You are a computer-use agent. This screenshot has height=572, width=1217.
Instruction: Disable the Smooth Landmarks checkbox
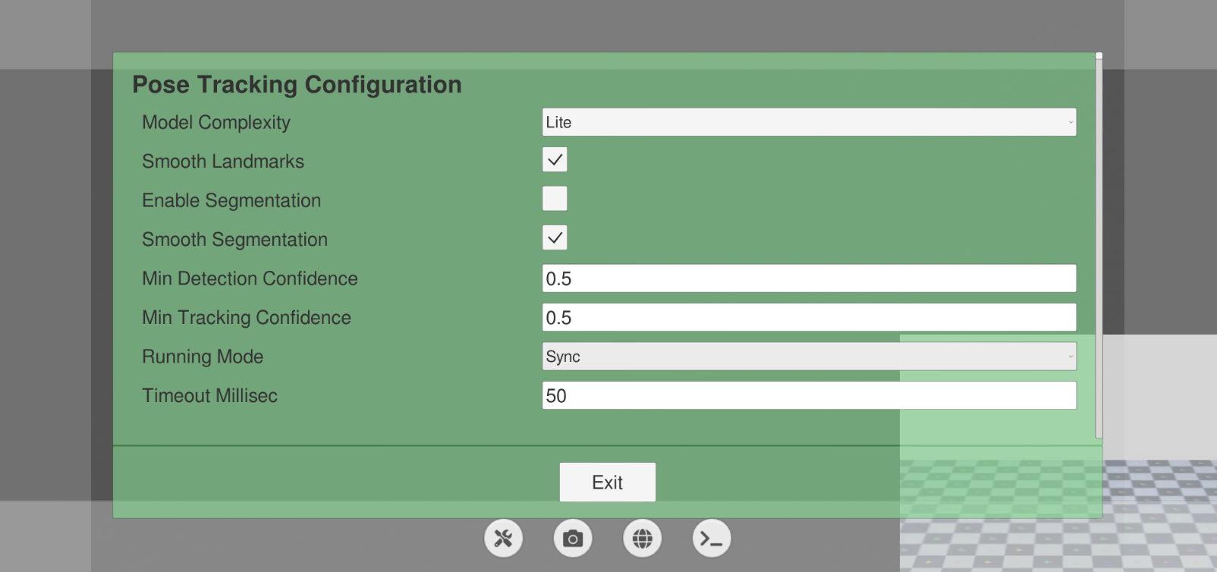[555, 159]
